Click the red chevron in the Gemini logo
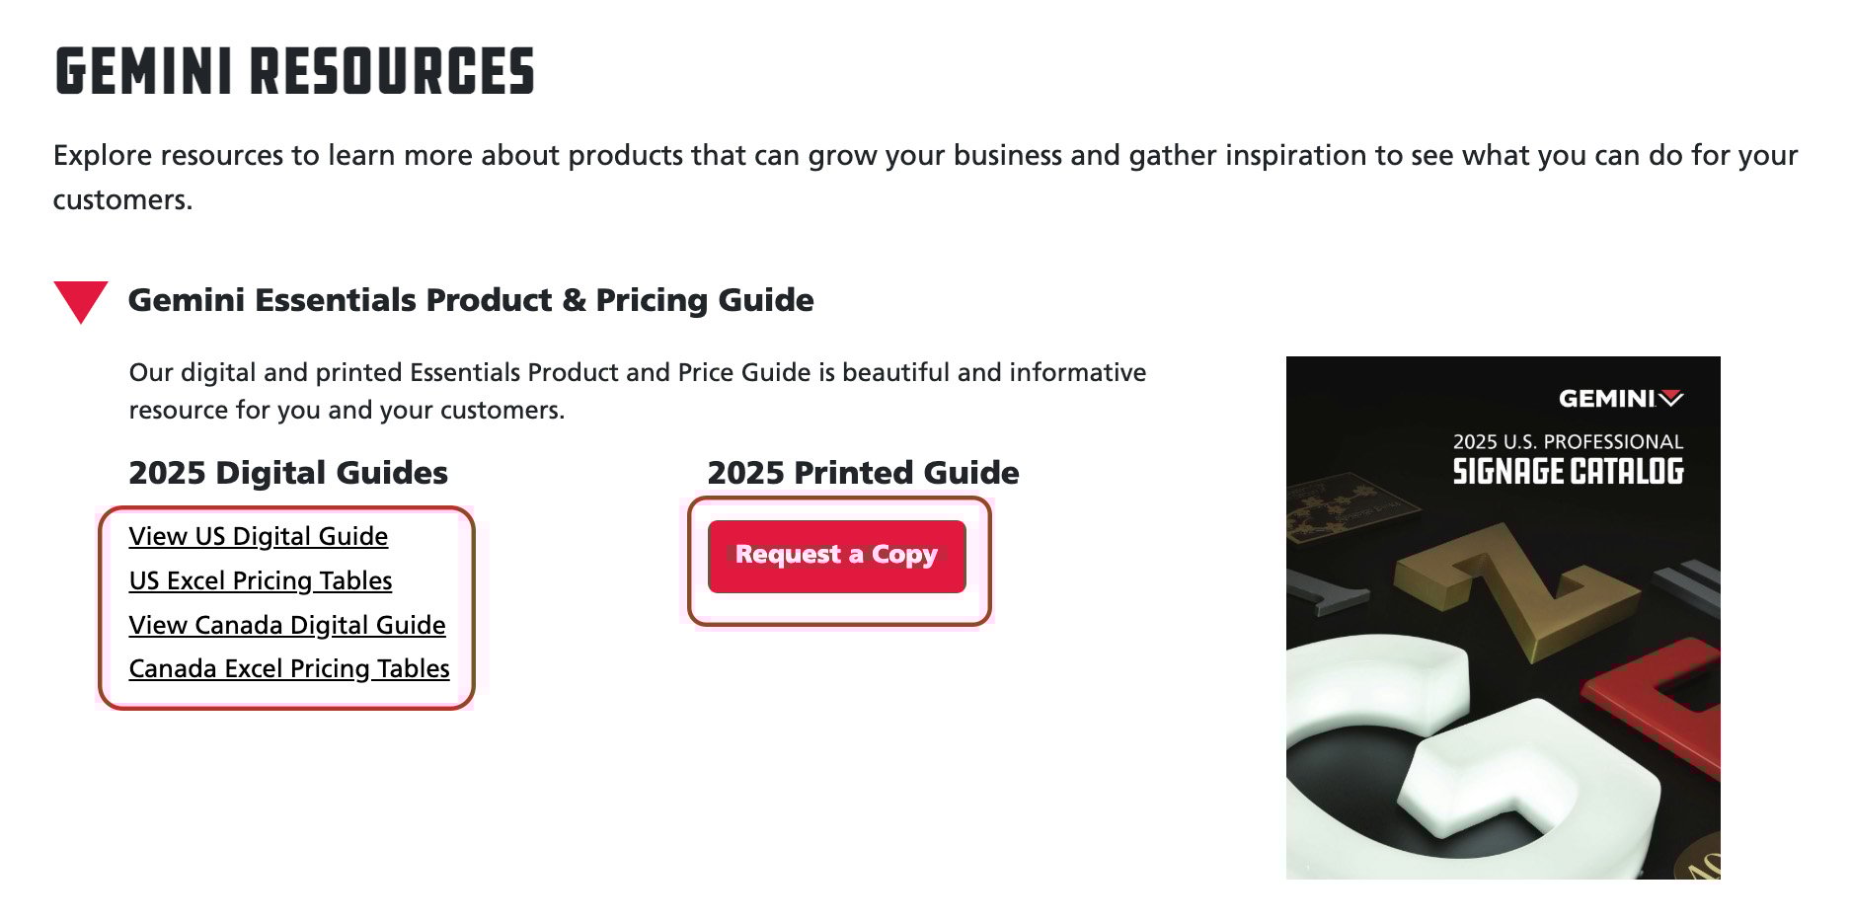The image size is (1852, 922). coord(1671,399)
